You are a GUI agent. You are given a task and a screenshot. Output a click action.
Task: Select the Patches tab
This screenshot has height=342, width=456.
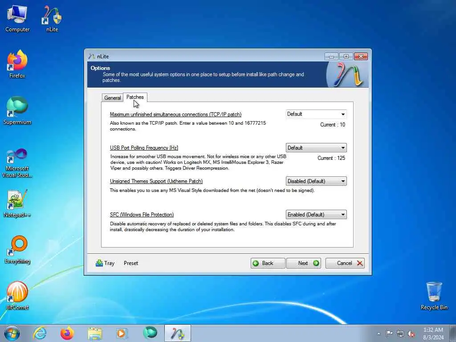135,97
